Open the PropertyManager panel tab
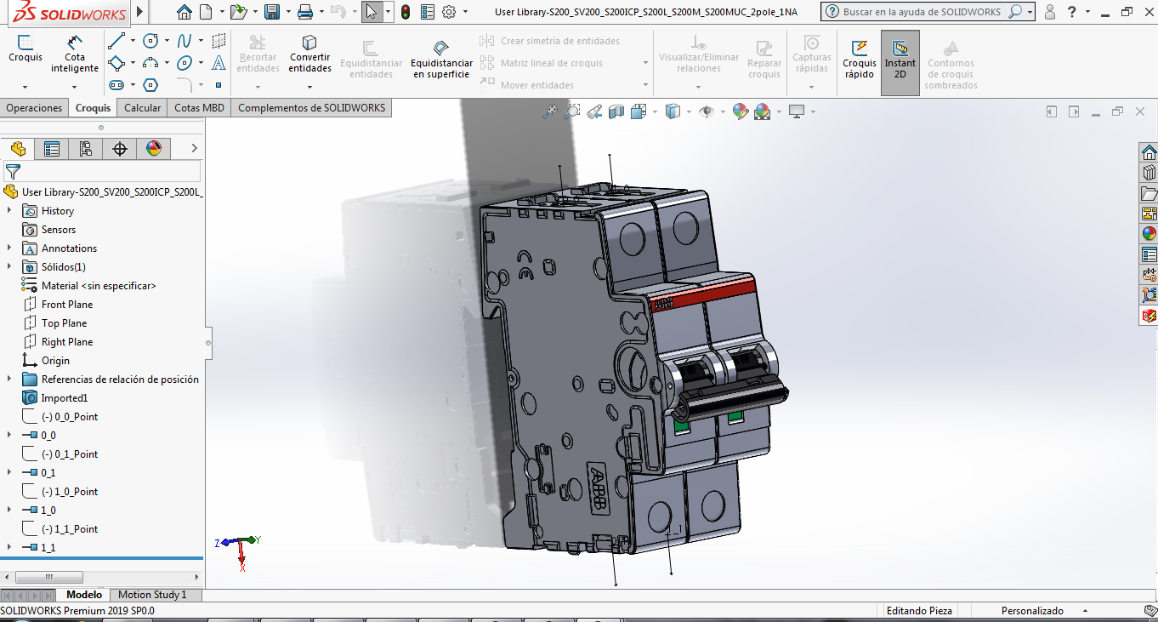The height and width of the screenshot is (622, 1158). point(52,149)
